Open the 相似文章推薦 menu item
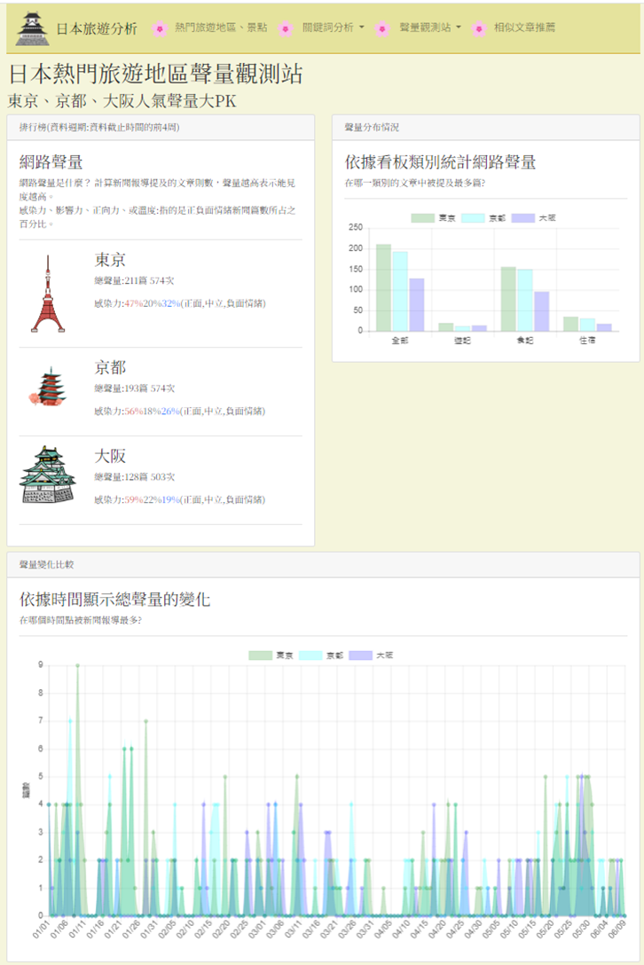 (x=524, y=28)
